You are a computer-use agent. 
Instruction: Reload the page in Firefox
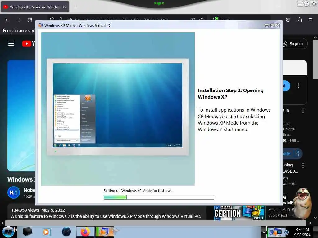click(30, 20)
